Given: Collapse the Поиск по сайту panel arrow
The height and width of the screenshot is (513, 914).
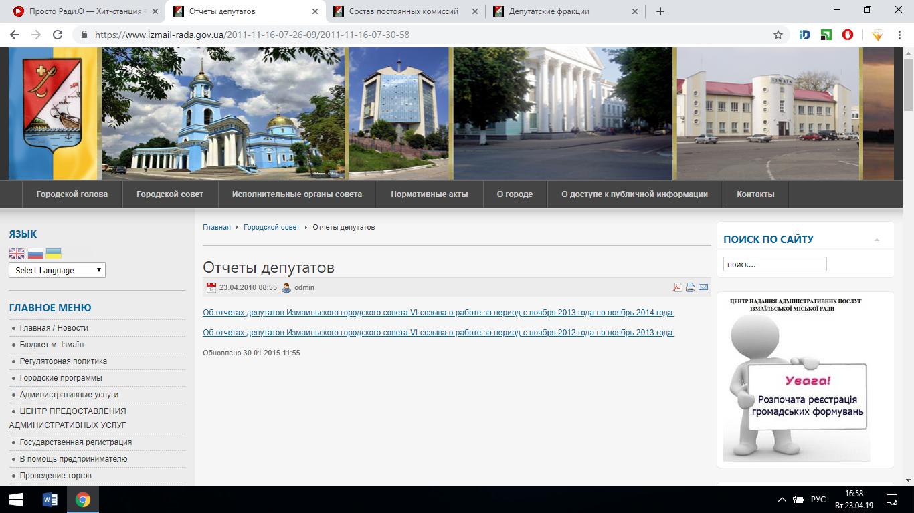Looking at the screenshot, I should click(x=877, y=240).
